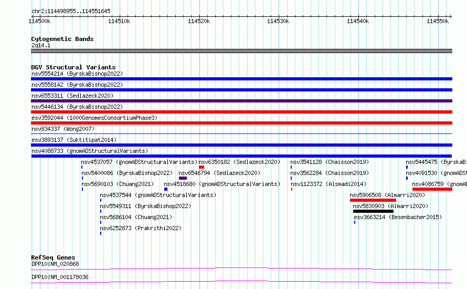Click the 114540k ruler tick label
This screenshot has height=289, width=467.
pos(358,21)
